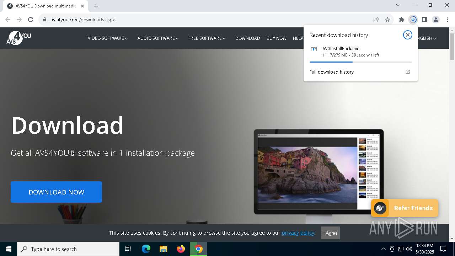Click the Chrome taskbar icon
Screen dimensions: 455x256
[198, 249]
